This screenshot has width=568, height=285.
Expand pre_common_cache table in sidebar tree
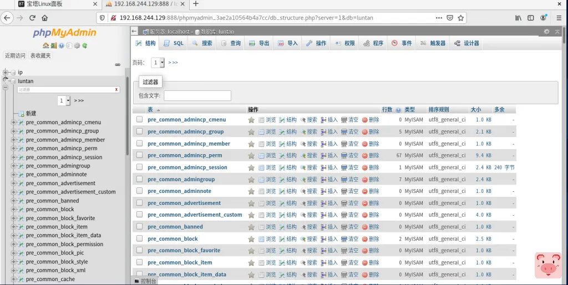coord(13,279)
